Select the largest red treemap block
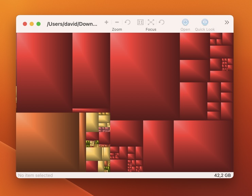 (145, 77)
